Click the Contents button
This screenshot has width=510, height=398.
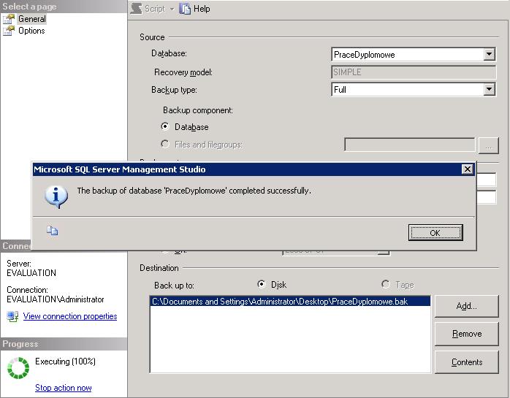click(x=466, y=362)
